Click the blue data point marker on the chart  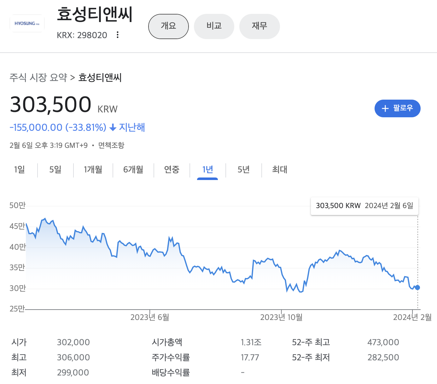tap(417, 288)
